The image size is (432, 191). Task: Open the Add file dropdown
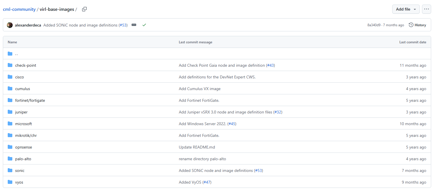coord(406,9)
